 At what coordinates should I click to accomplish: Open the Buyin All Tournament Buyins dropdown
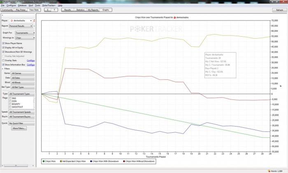(21, 117)
